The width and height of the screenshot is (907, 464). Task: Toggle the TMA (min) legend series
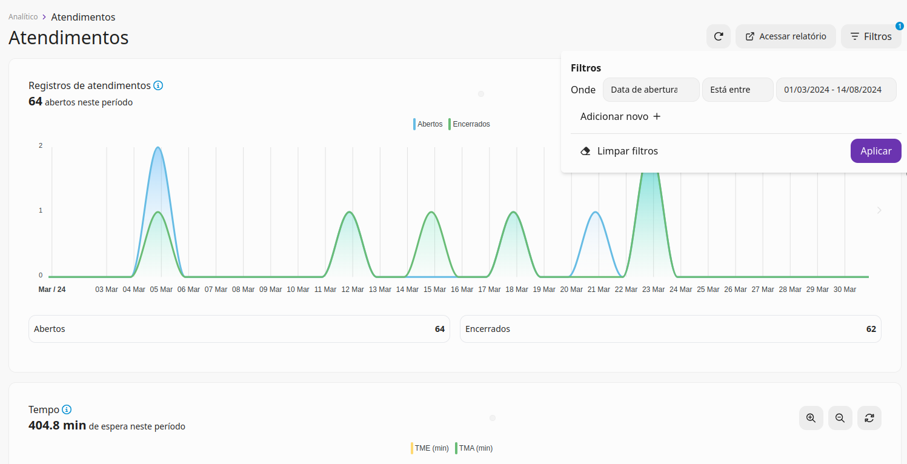coord(474,448)
